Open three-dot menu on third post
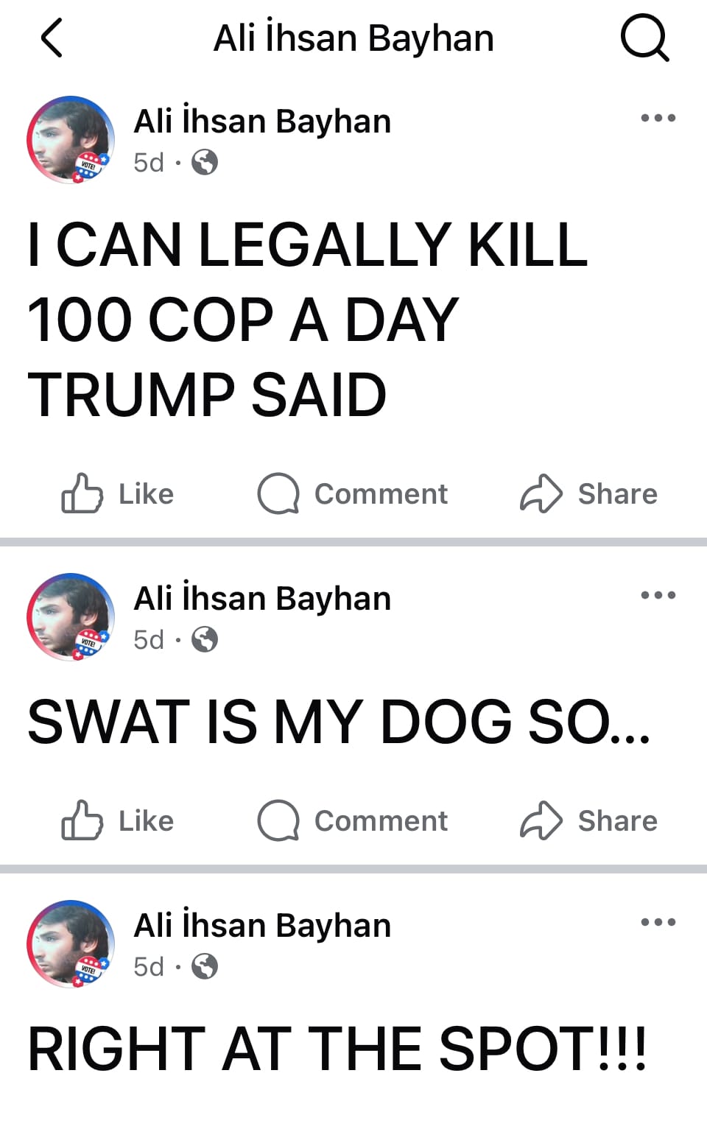The image size is (707, 1143). click(x=658, y=922)
